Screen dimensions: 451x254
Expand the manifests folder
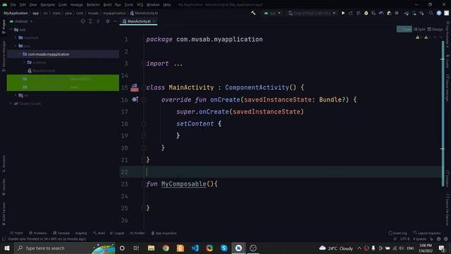pos(16,37)
